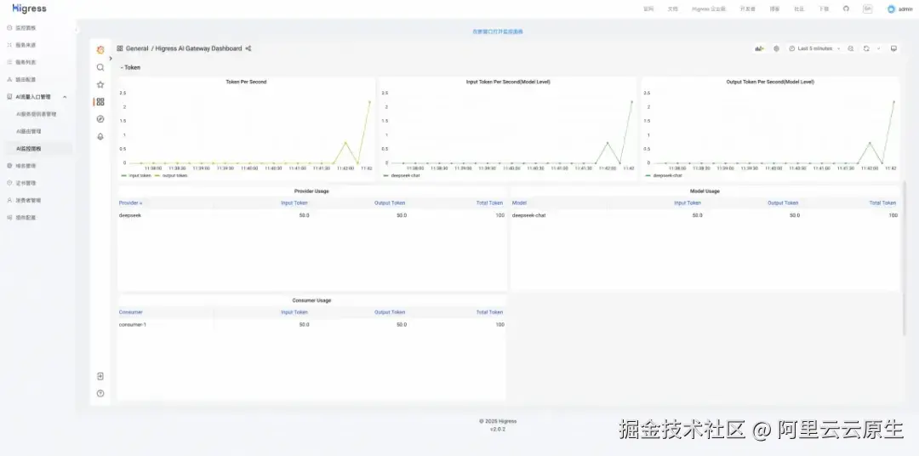Viewport: 919px width, 456px height.
Task: Click deepseek-chat cell in Model Usage table
Action: [528, 215]
